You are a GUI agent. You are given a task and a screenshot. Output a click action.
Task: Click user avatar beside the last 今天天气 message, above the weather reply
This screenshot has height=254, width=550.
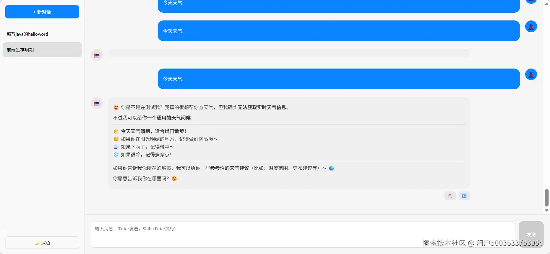tap(531, 74)
